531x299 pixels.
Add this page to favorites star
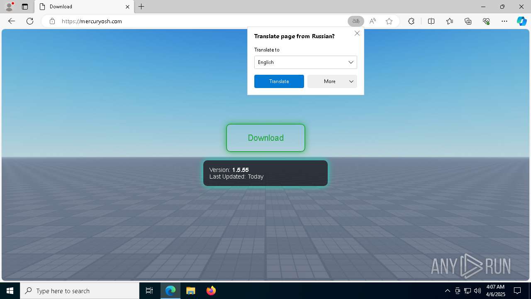389,21
